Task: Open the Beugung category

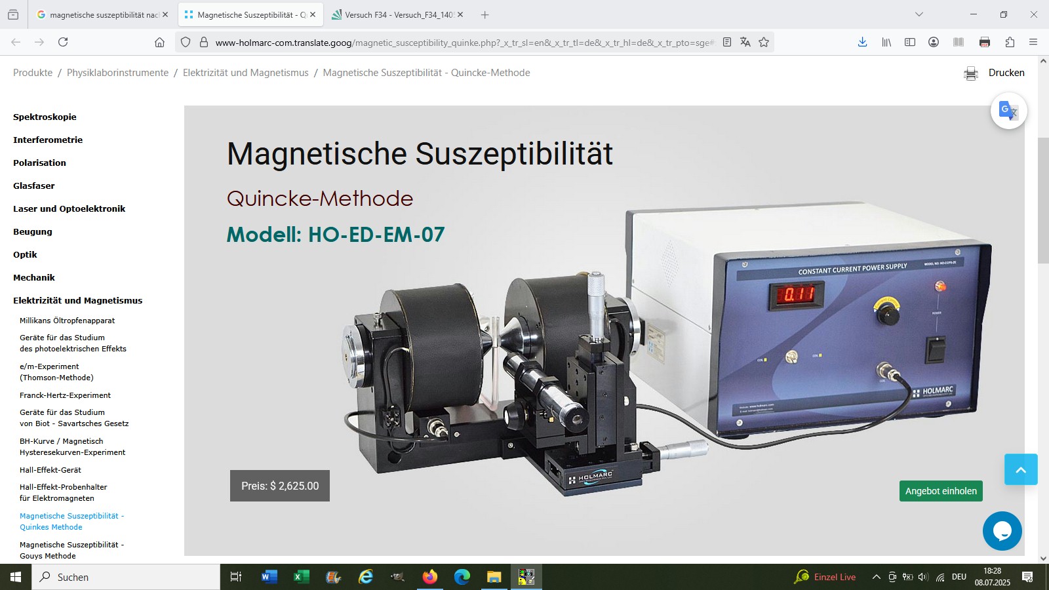Action: point(33,231)
